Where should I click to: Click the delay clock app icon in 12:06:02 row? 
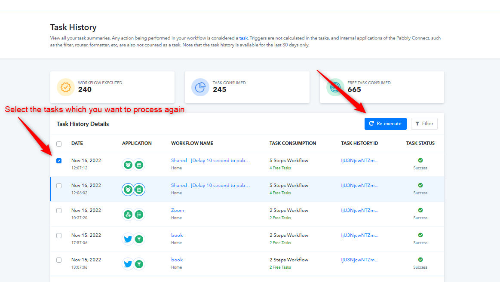[x=128, y=190]
